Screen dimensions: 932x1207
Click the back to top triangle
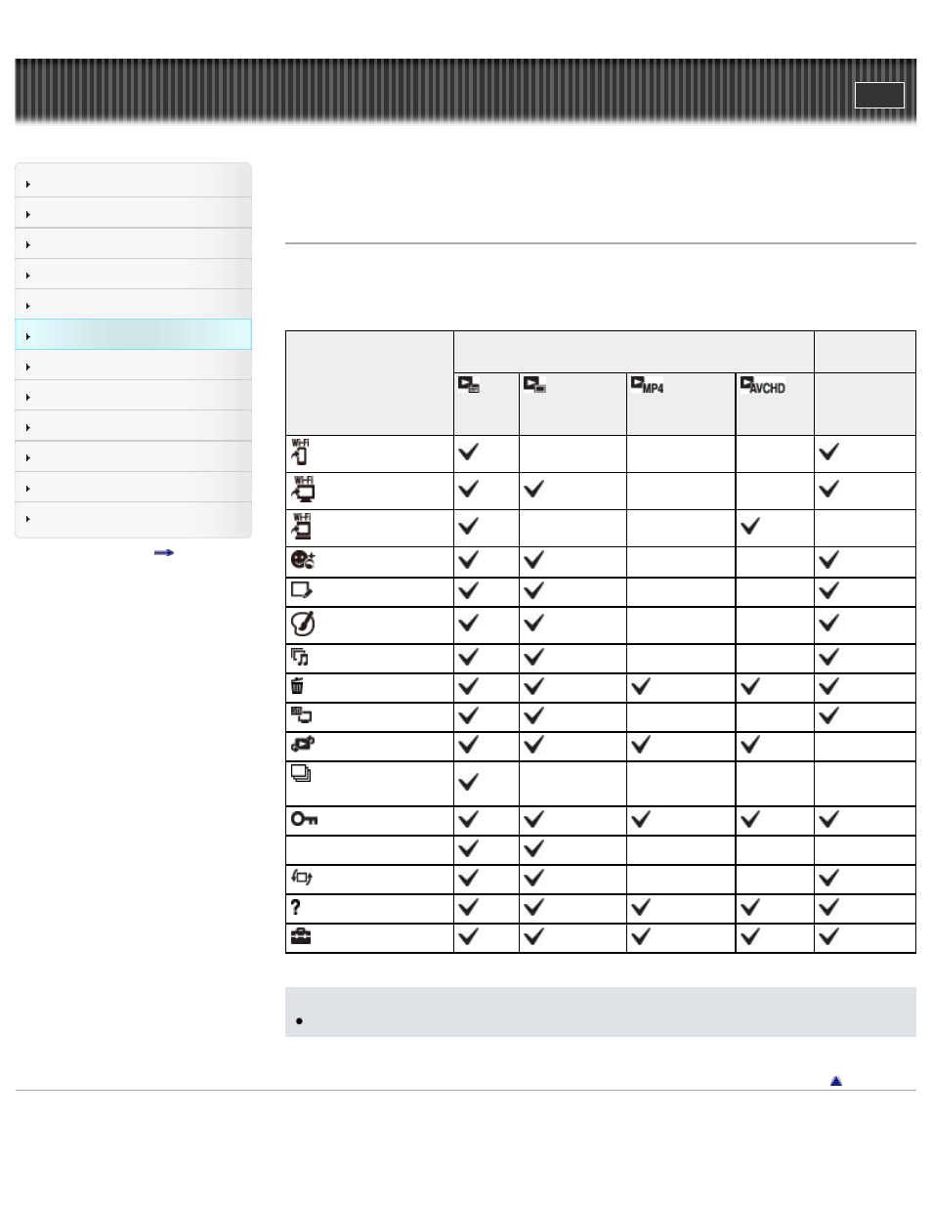click(836, 1081)
